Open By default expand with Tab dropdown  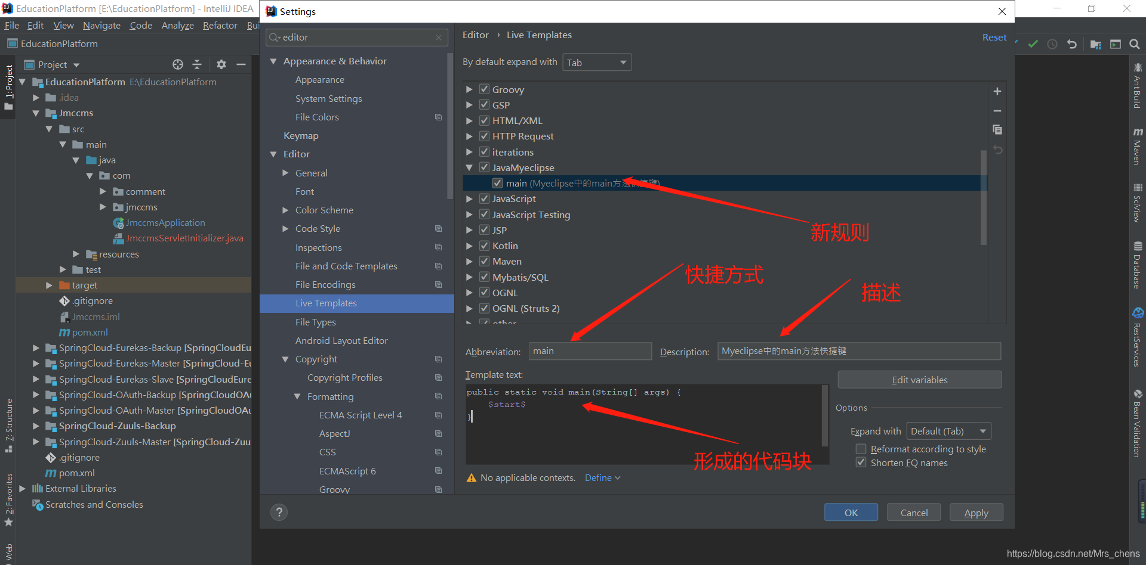[x=597, y=63]
